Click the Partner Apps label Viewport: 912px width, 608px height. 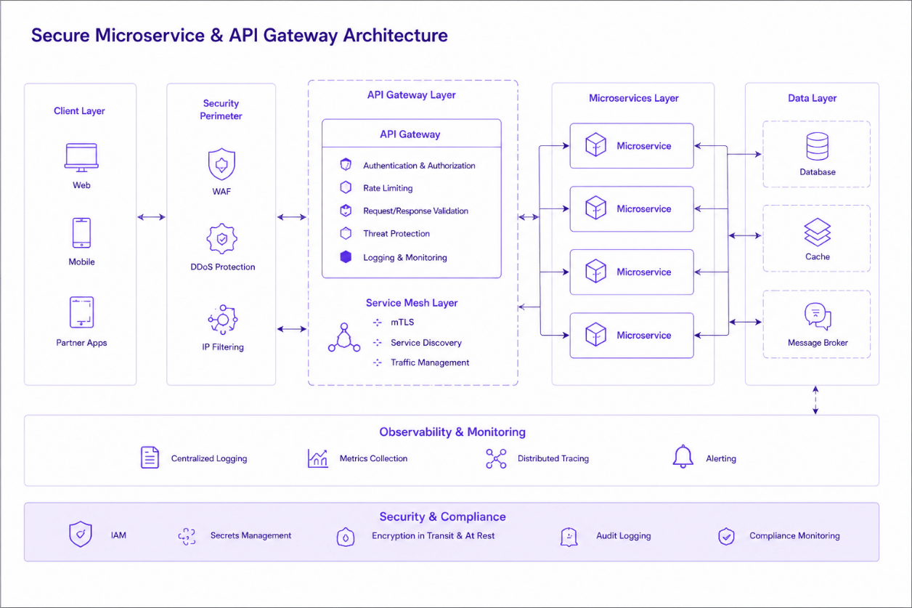[81, 343]
